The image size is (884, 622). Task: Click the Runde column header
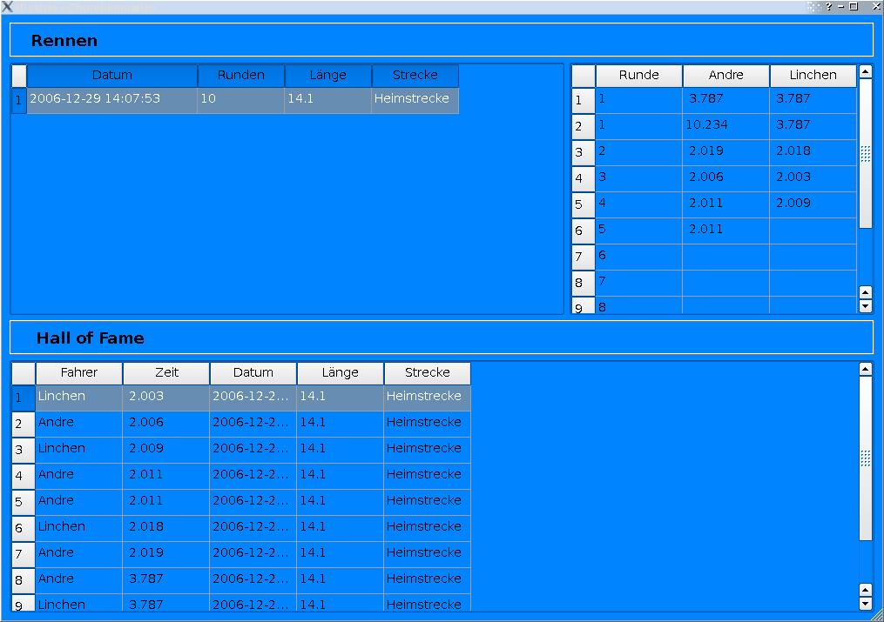pyautogui.click(x=638, y=76)
